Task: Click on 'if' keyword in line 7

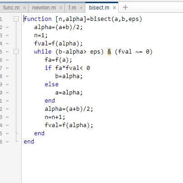Action: pos(48,68)
